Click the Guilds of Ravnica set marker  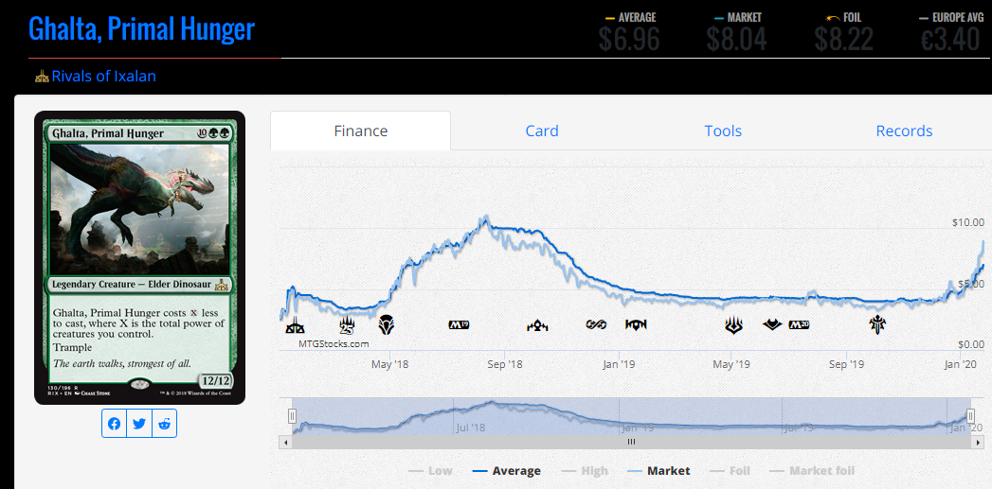click(537, 325)
